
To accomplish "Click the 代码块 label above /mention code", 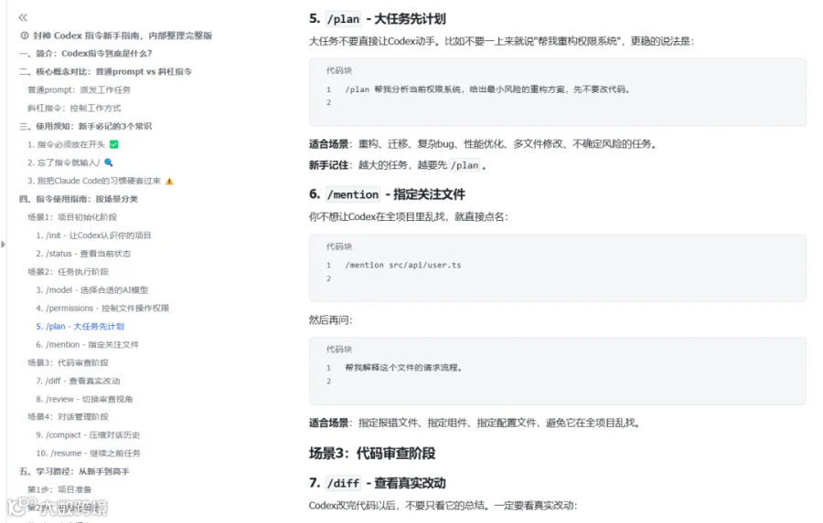I will click(339, 246).
